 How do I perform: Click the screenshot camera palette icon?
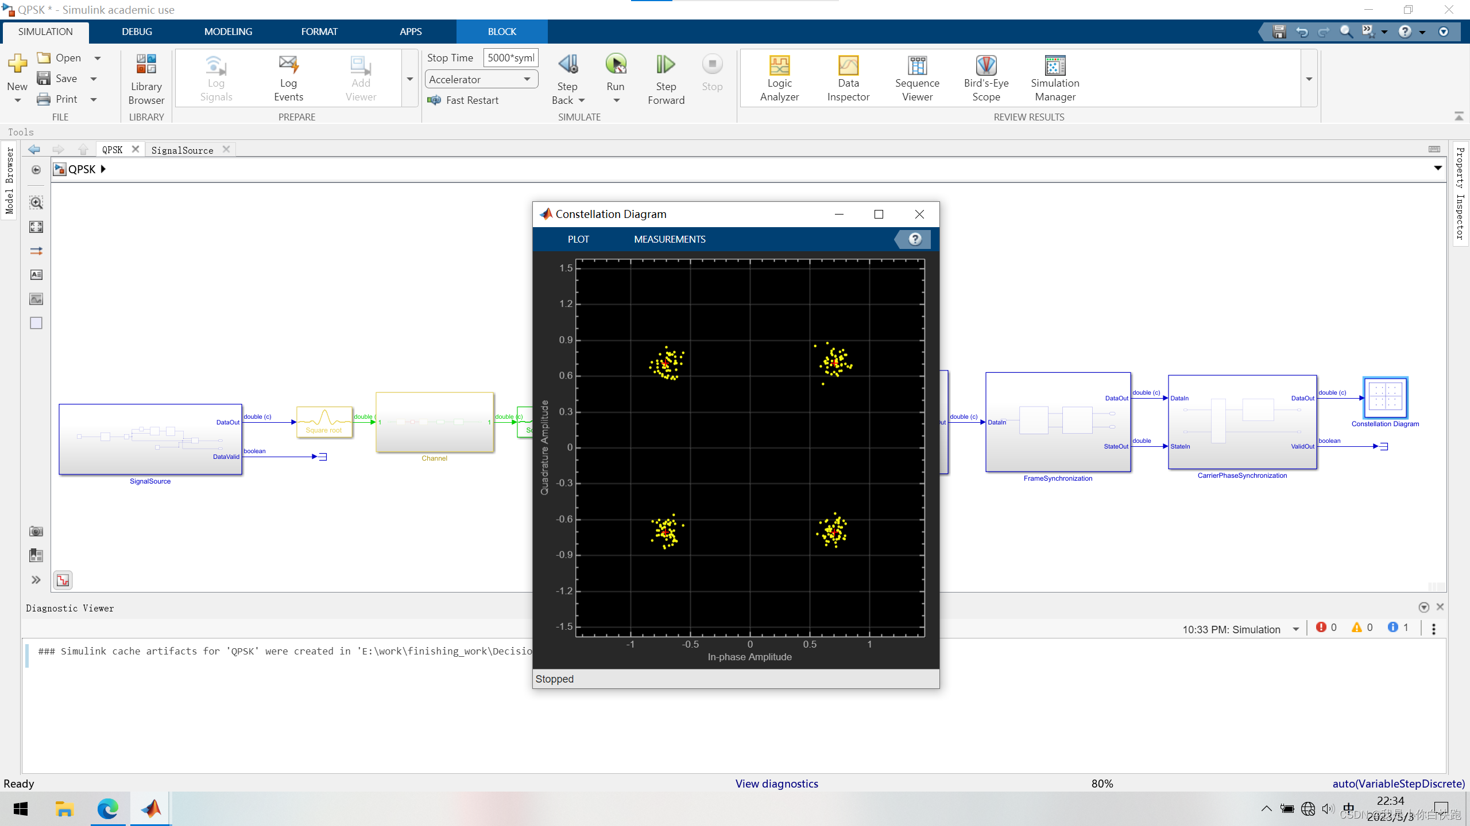[36, 531]
